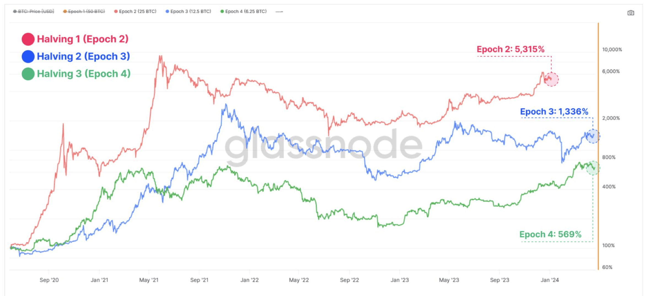The width and height of the screenshot is (645, 296).
Task: Click the 10,000% y-axis label
Action: (x=612, y=50)
